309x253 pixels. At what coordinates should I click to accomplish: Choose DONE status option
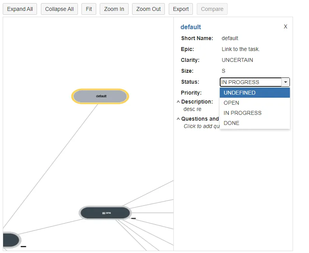tap(255, 123)
